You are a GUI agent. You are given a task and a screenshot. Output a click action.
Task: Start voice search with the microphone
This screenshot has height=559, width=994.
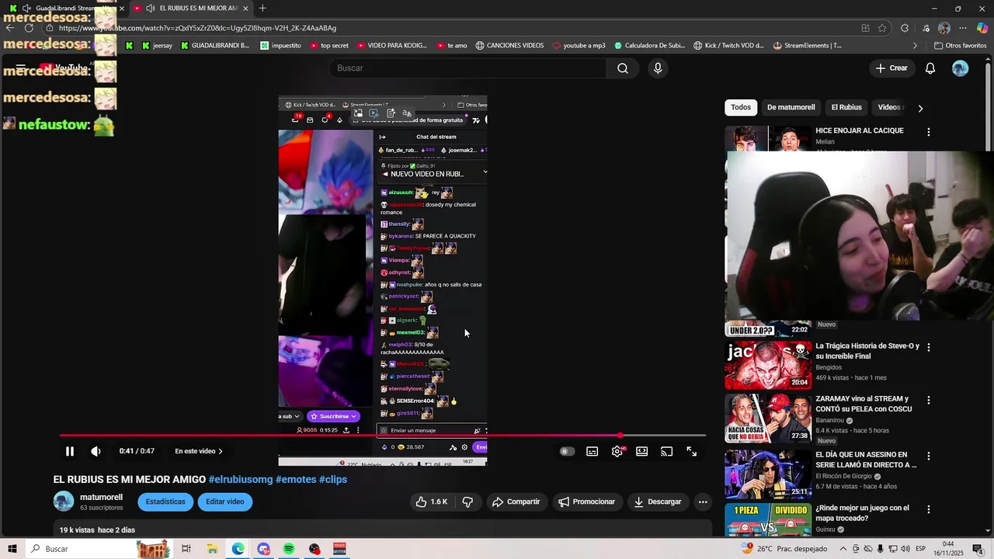658,68
